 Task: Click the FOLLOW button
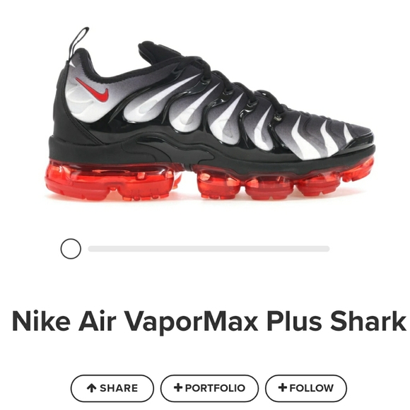[x=306, y=388]
